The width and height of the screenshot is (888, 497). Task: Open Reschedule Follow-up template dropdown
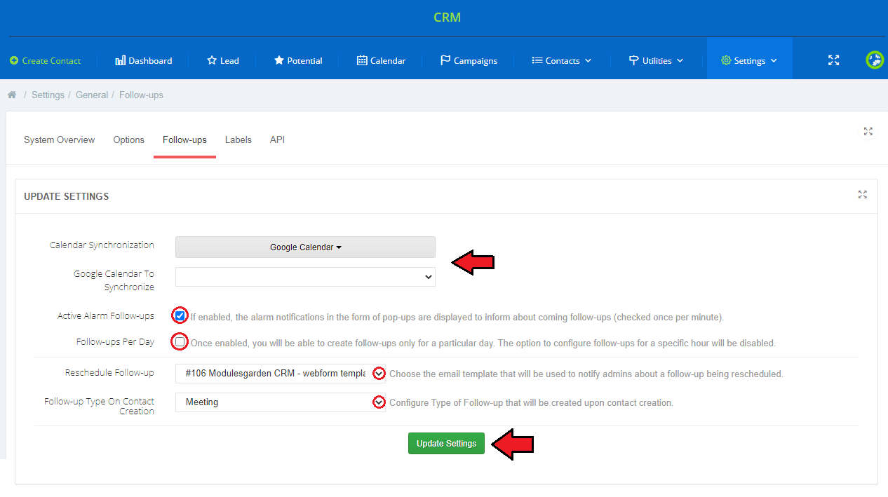click(x=281, y=374)
